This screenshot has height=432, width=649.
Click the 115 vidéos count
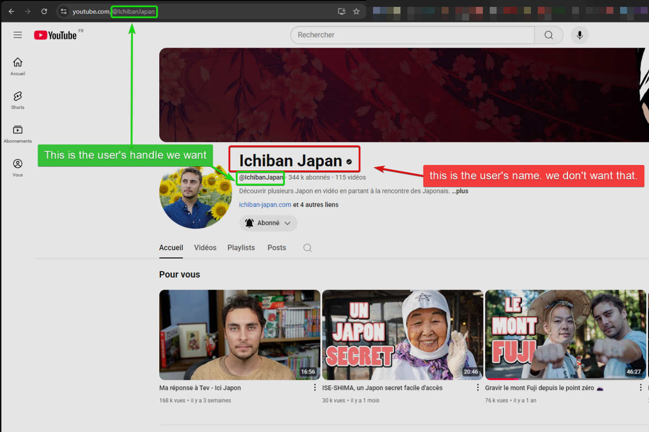pos(351,177)
